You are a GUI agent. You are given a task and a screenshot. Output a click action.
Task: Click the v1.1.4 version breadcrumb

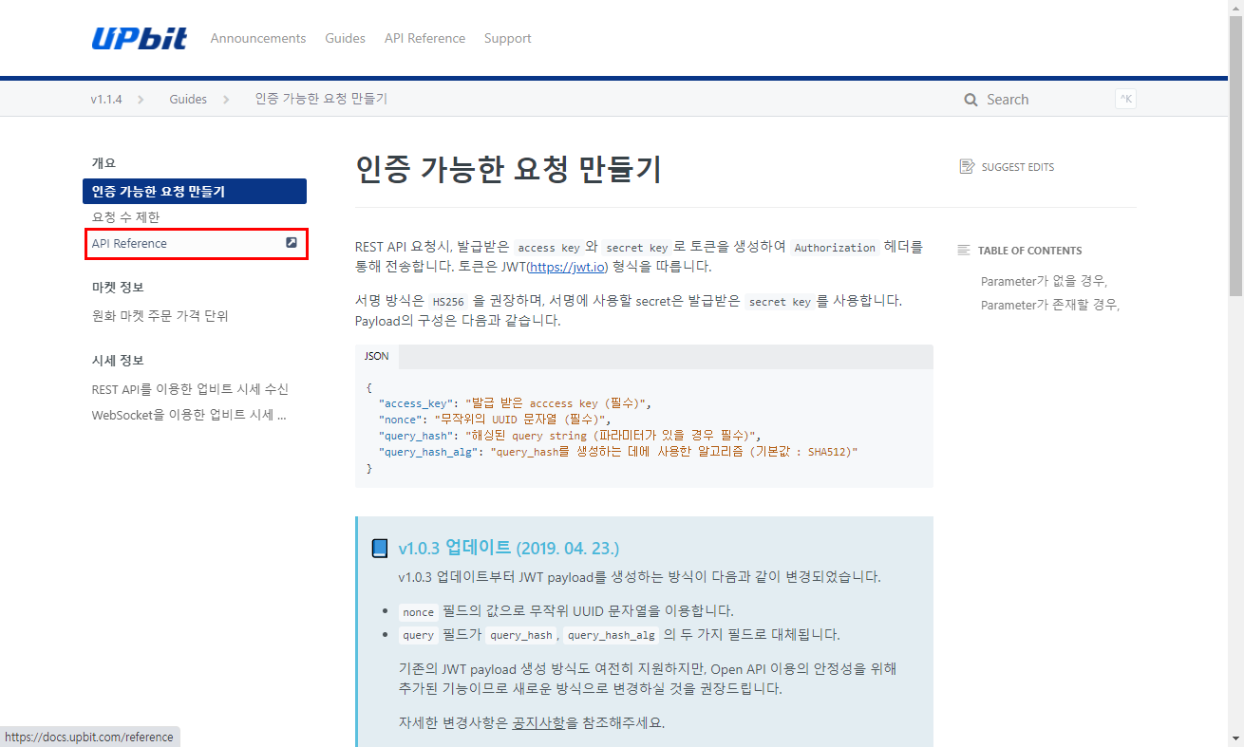pyautogui.click(x=106, y=99)
